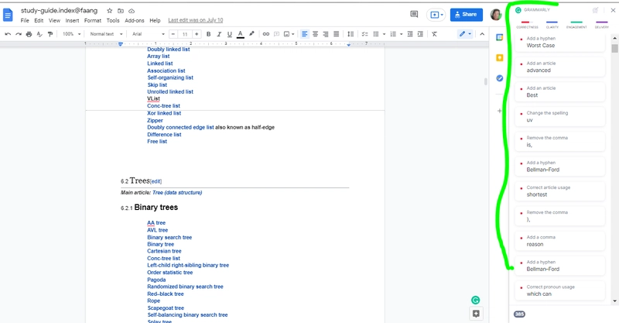The height and width of the screenshot is (323, 619).
Task: Click the blue Share button
Action: [467, 15]
